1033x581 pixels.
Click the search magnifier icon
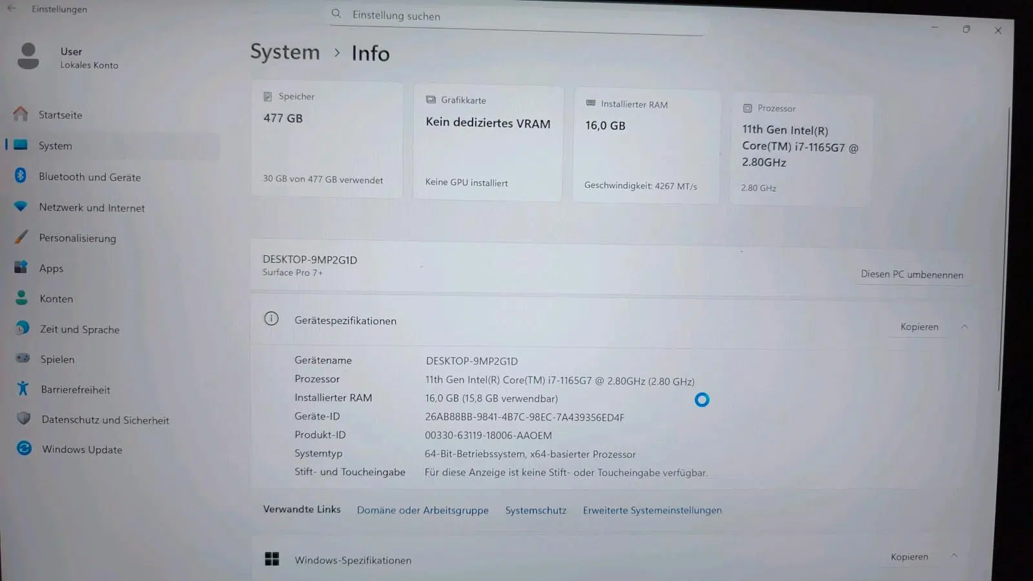[336, 14]
